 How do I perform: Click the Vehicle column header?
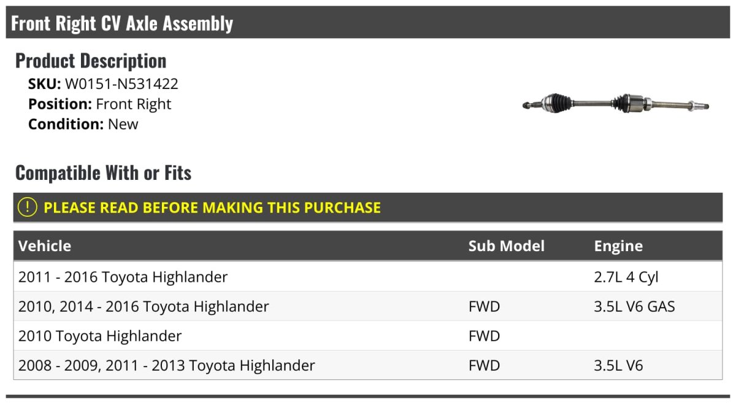(x=45, y=246)
